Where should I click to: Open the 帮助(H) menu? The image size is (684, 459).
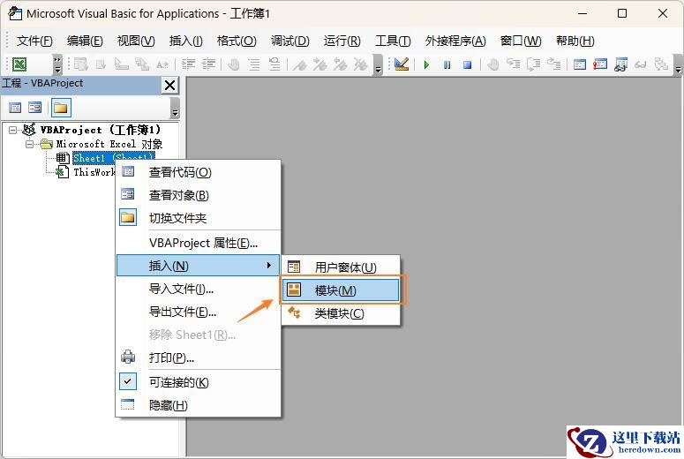point(575,41)
